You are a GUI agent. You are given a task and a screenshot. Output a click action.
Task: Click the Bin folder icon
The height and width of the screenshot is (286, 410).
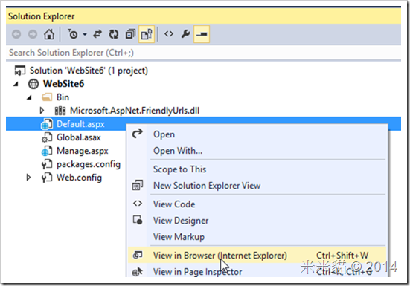coord(47,97)
